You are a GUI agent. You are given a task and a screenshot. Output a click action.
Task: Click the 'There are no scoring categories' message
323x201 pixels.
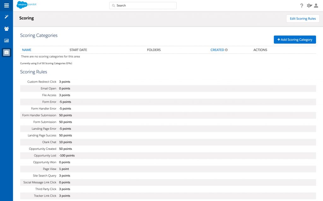(x=50, y=57)
